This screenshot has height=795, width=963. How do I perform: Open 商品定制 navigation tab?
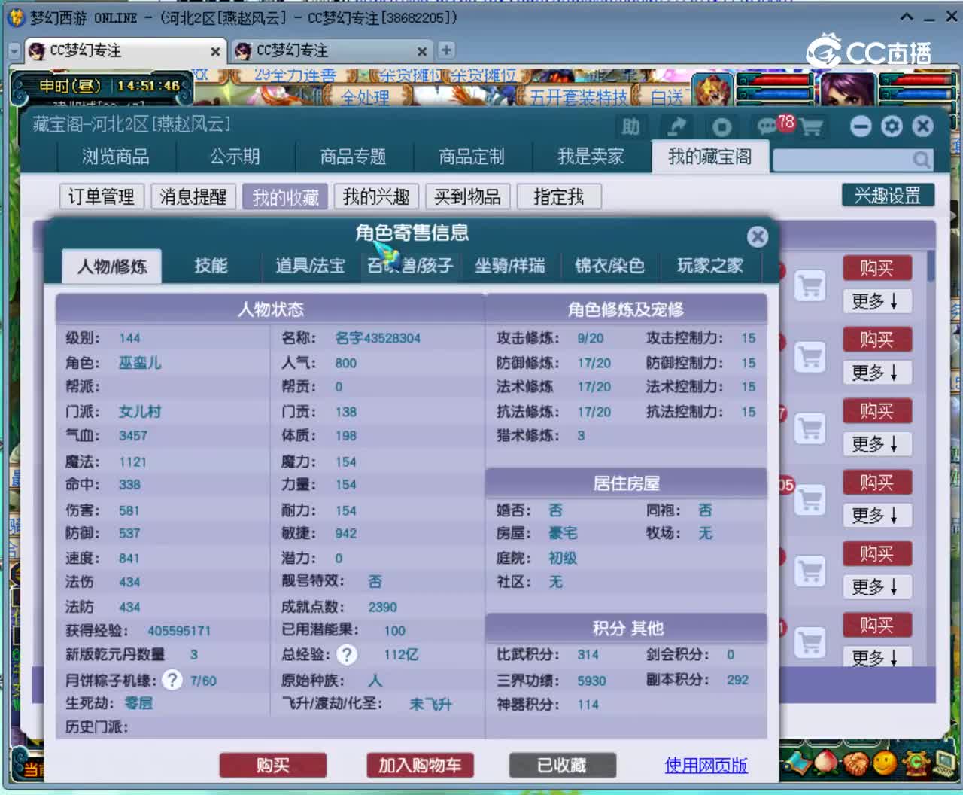[x=472, y=157]
